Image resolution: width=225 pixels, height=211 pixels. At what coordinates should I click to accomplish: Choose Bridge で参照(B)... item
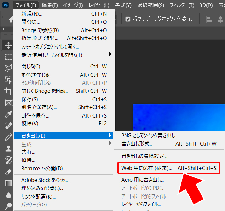point(64,30)
